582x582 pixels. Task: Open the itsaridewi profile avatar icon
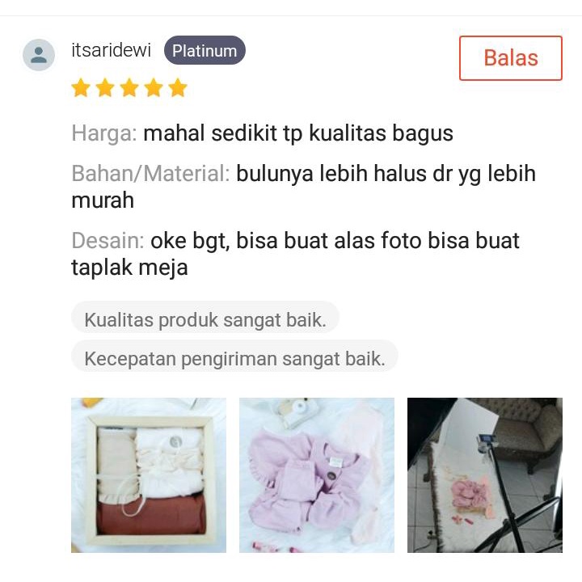(39, 55)
